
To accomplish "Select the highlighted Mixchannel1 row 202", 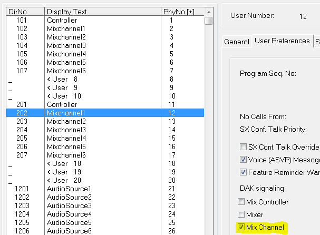I will [66, 113].
